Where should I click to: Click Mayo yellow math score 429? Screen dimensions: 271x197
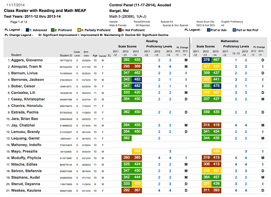click(217, 151)
